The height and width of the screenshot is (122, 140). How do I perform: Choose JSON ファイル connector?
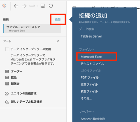91,71
